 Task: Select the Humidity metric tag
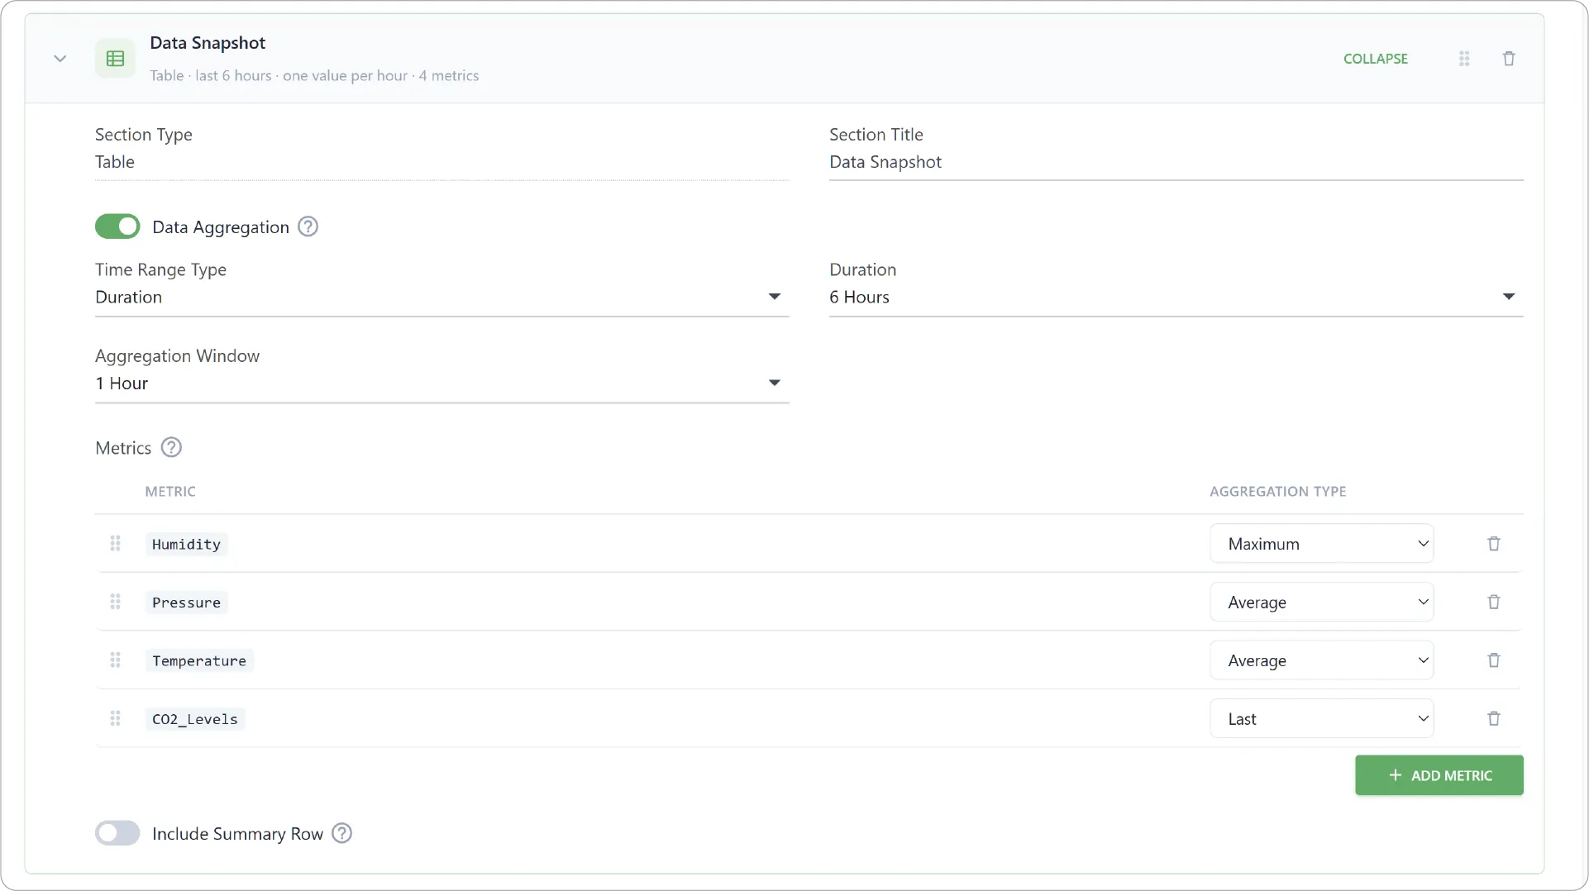coord(186,544)
